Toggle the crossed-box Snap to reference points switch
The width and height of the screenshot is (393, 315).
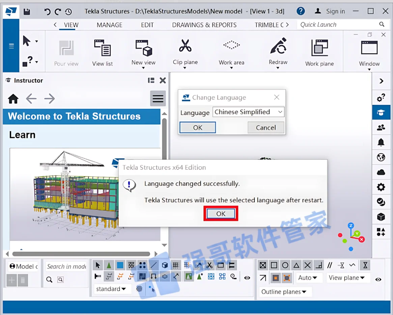point(263,265)
